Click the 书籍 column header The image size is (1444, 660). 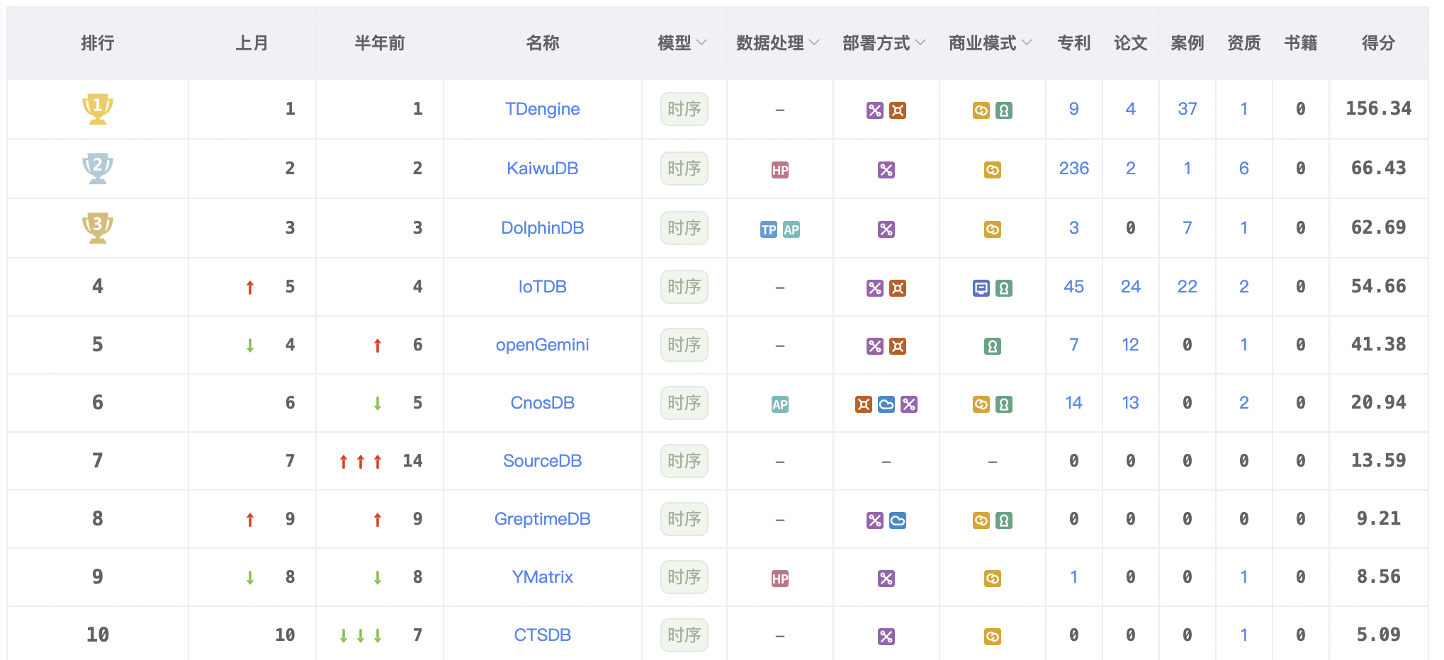(1301, 43)
